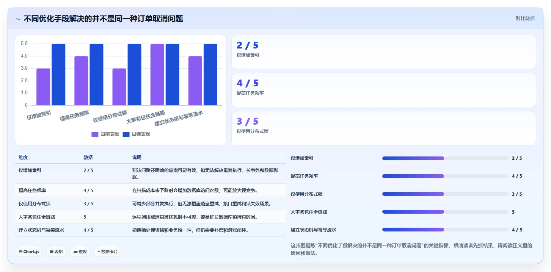551x272 pixels.
Task: Click the description starting 远程调用或消息发送耗时不可控
Action: (x=195, y=217)
